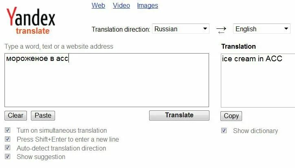This screenshot has height=168, width=295.
Task: Click the 'Turn on simultaneous translation' label
Action: click(x=62, y=130)
